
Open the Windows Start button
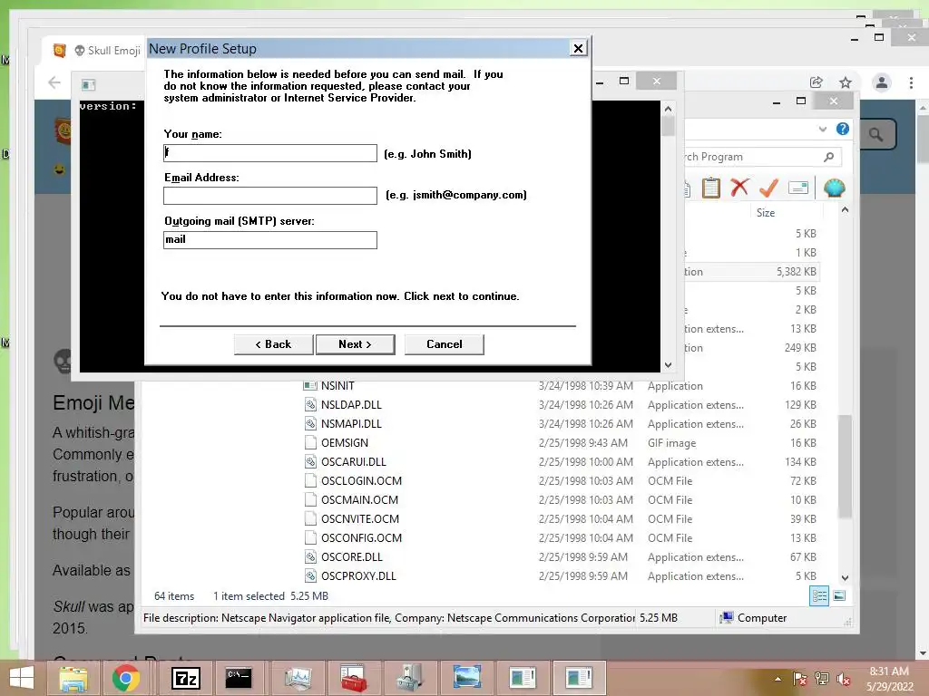tap(22, 678)
